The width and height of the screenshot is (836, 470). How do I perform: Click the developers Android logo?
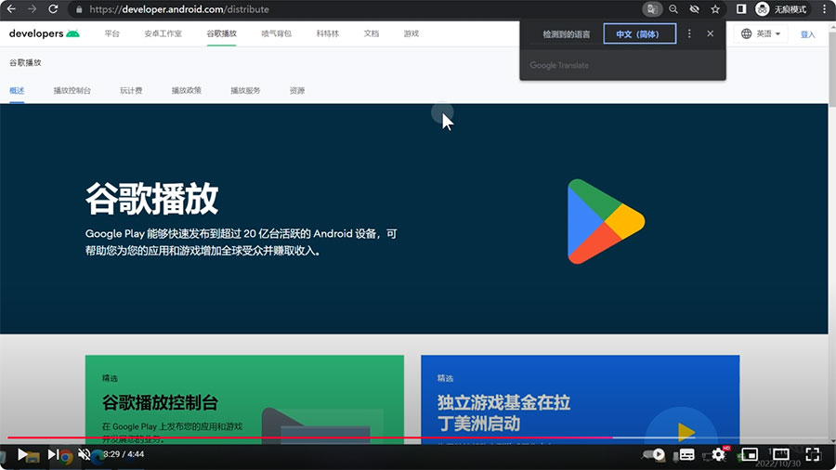click(x=45, y=33)
